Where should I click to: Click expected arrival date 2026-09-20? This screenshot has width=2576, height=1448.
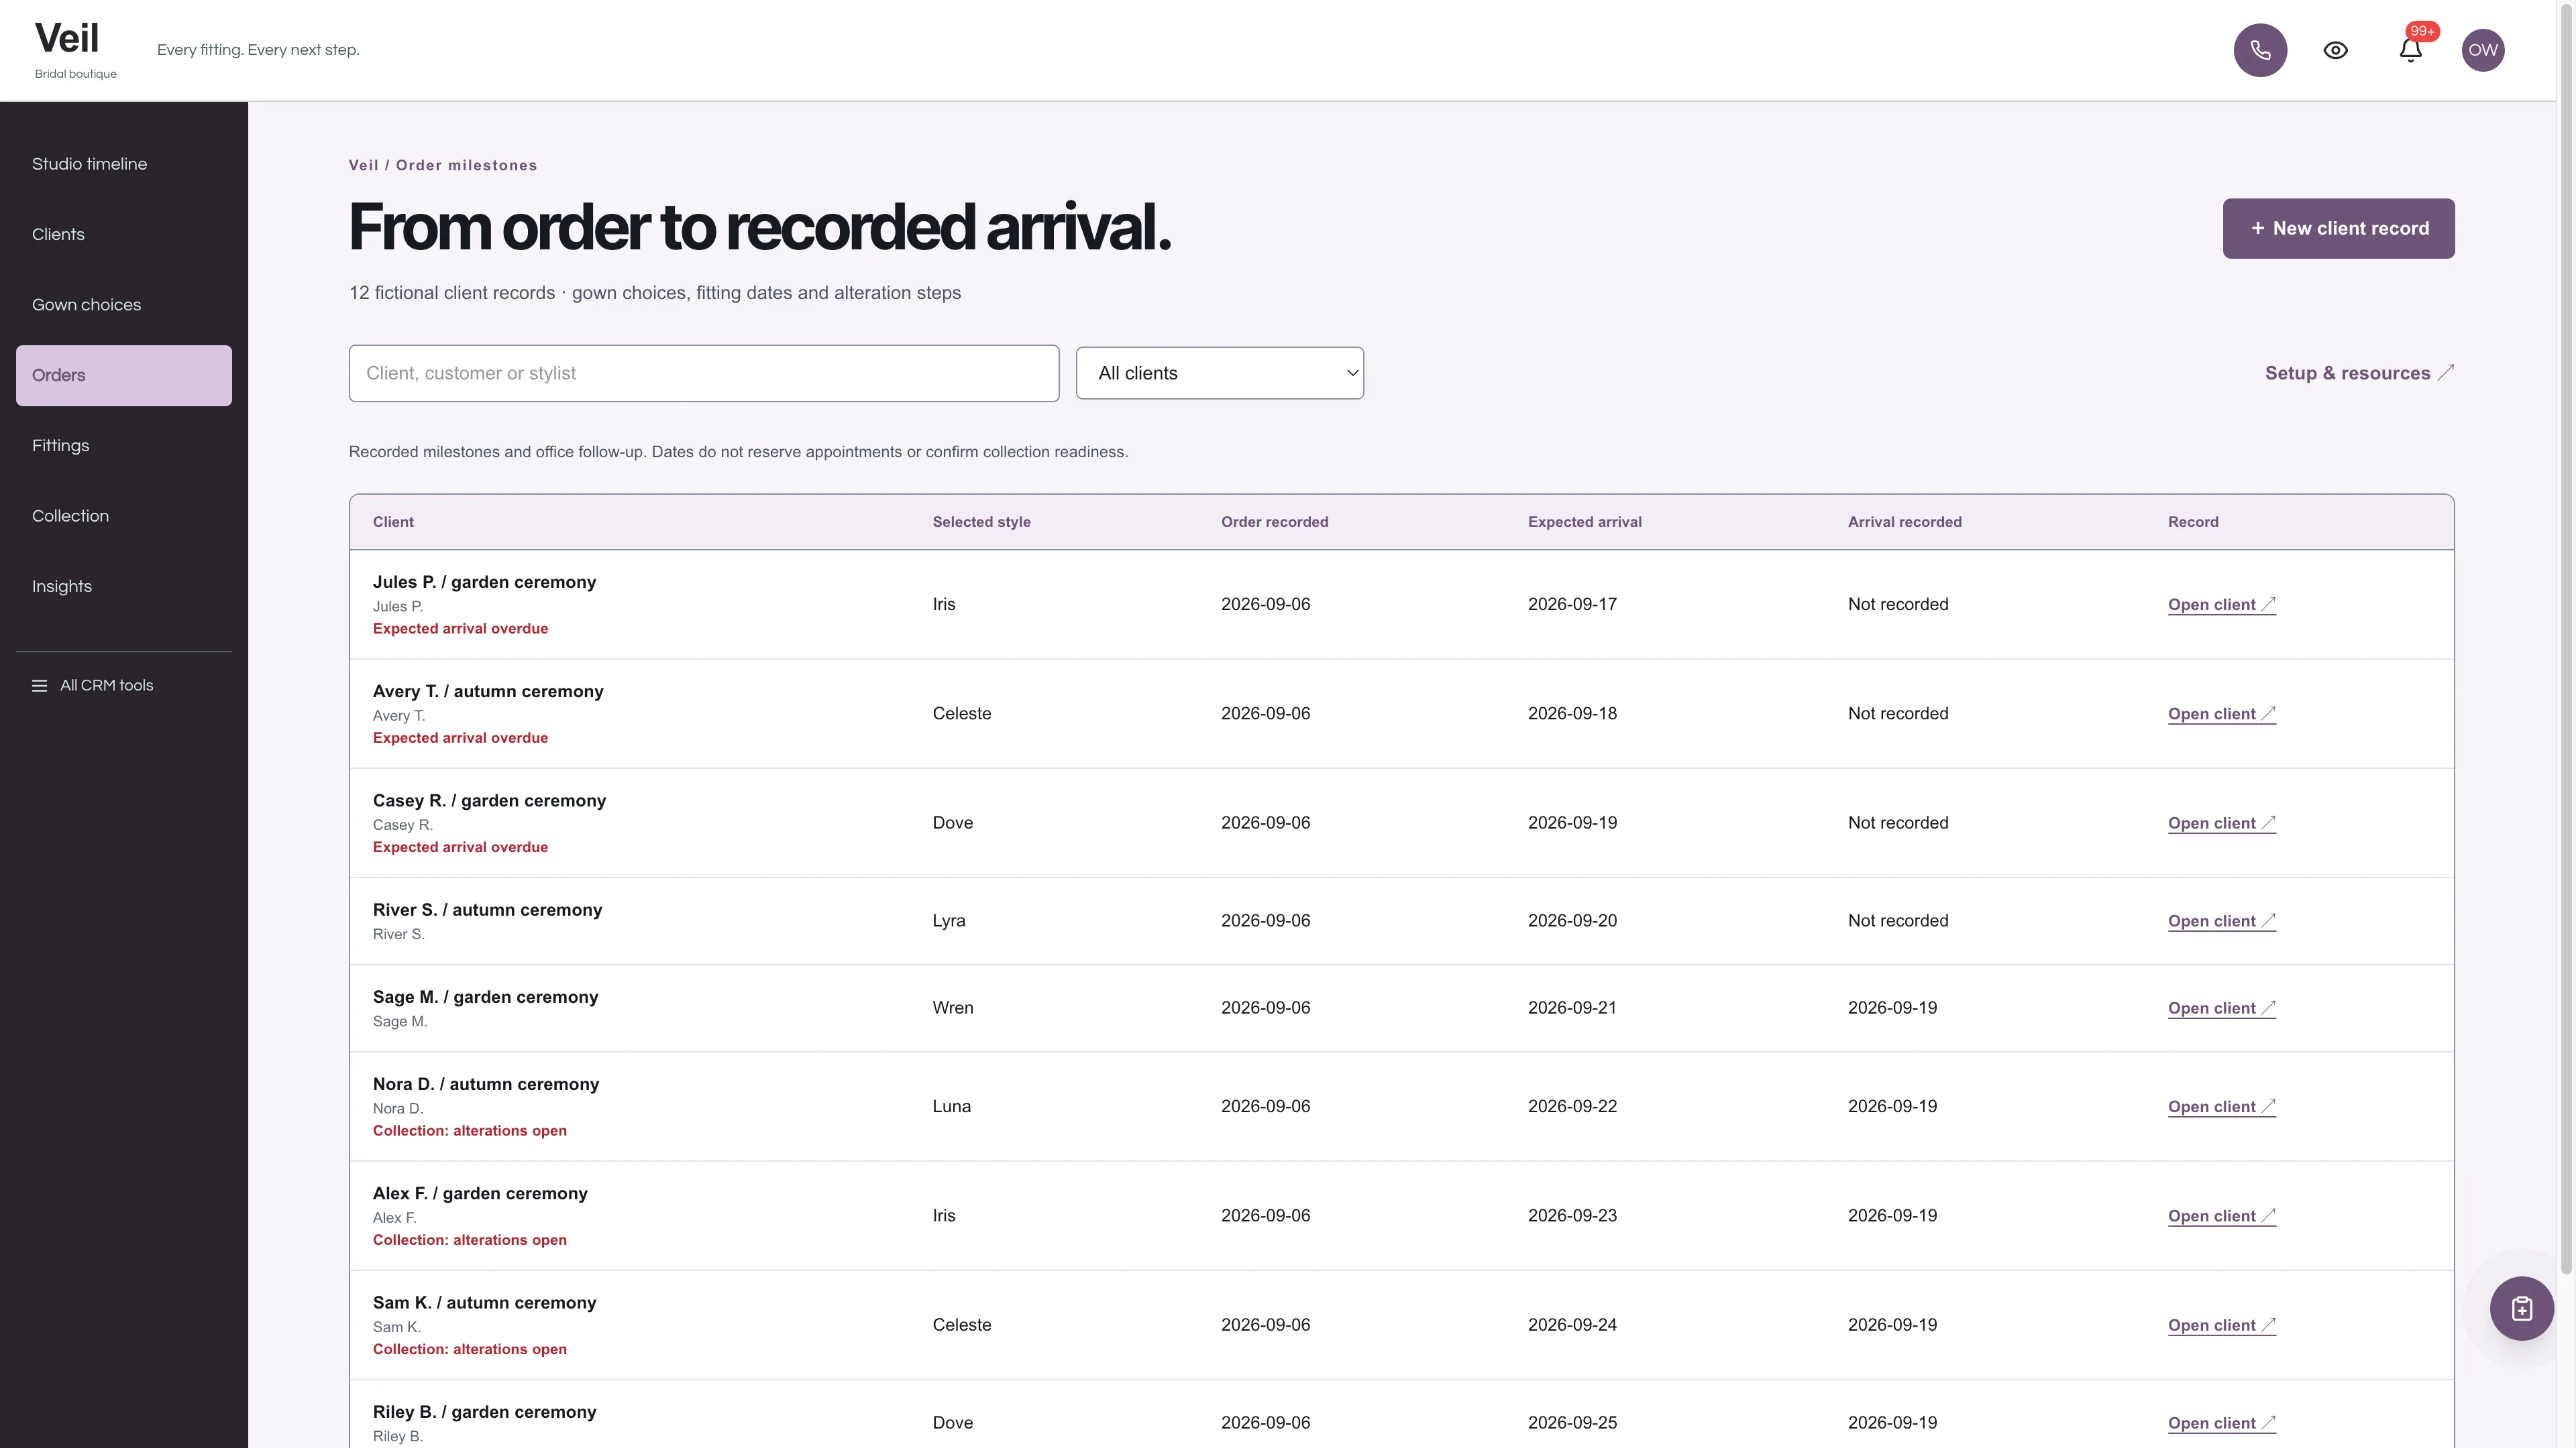coord(1572,921)
